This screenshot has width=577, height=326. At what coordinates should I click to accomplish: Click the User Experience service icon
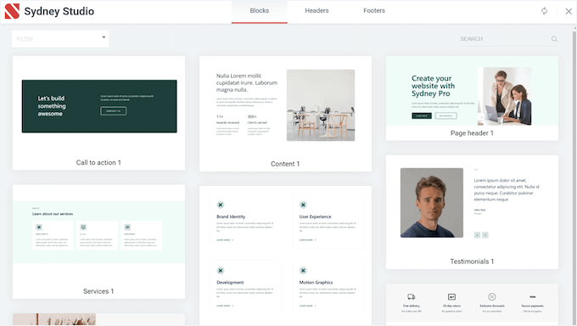pyautogui.click(x=303, y=205)
